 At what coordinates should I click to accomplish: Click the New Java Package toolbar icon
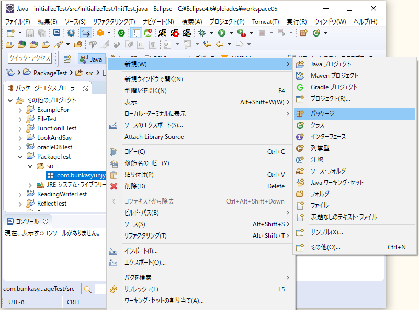(x=303, y=33)
